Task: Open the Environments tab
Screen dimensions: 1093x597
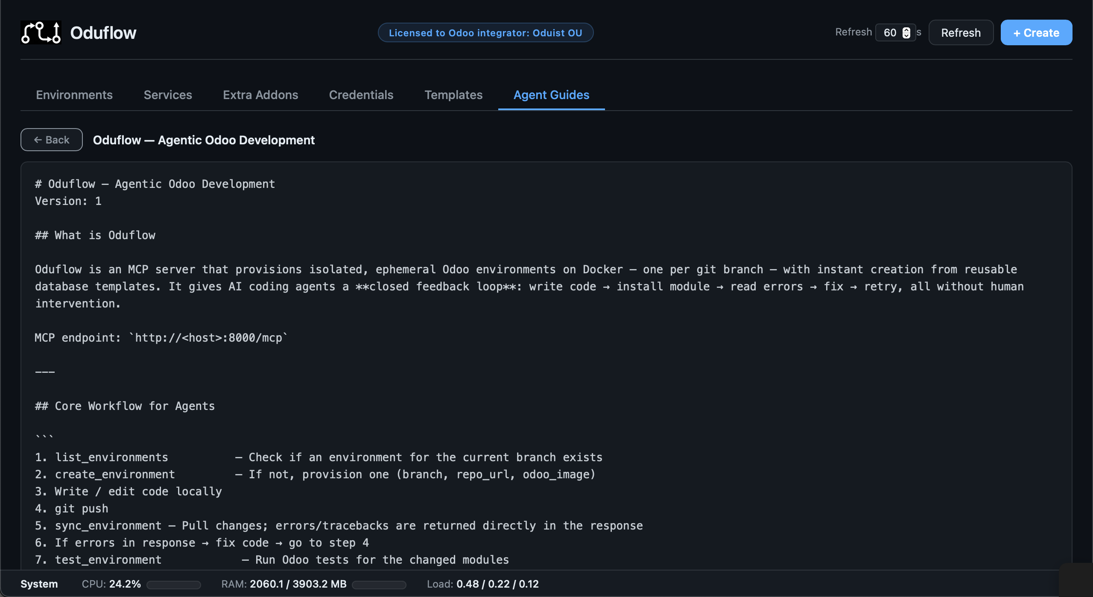Action: point(74,95)
